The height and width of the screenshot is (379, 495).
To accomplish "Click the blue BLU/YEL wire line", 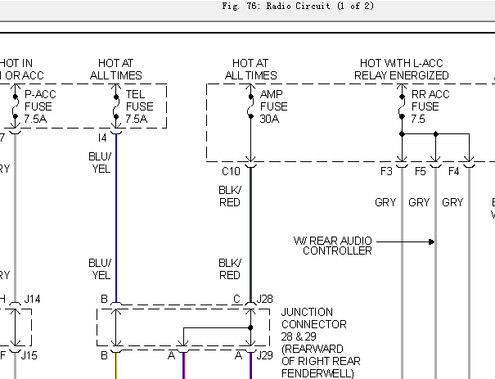I will [x=116, y=218].
